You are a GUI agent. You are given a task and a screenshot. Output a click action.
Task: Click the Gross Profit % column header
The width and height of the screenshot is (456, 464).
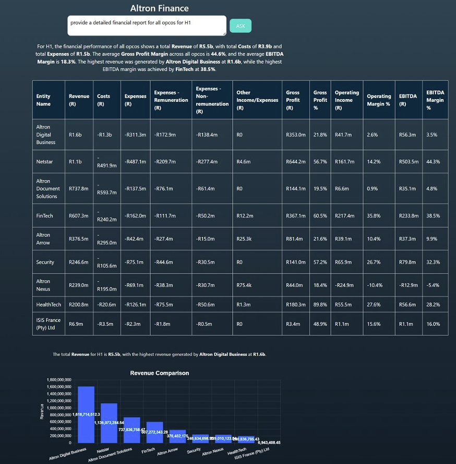(320, 100)
